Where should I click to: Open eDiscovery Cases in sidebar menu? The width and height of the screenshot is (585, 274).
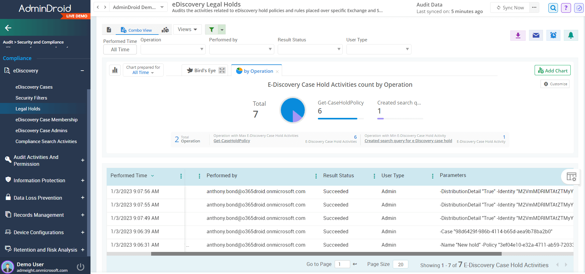(x=34, y=87)
